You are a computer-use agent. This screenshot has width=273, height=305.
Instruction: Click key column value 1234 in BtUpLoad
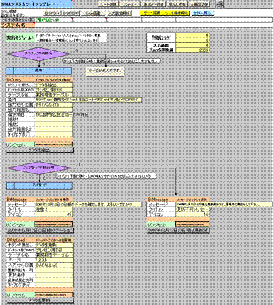point(54,260)
